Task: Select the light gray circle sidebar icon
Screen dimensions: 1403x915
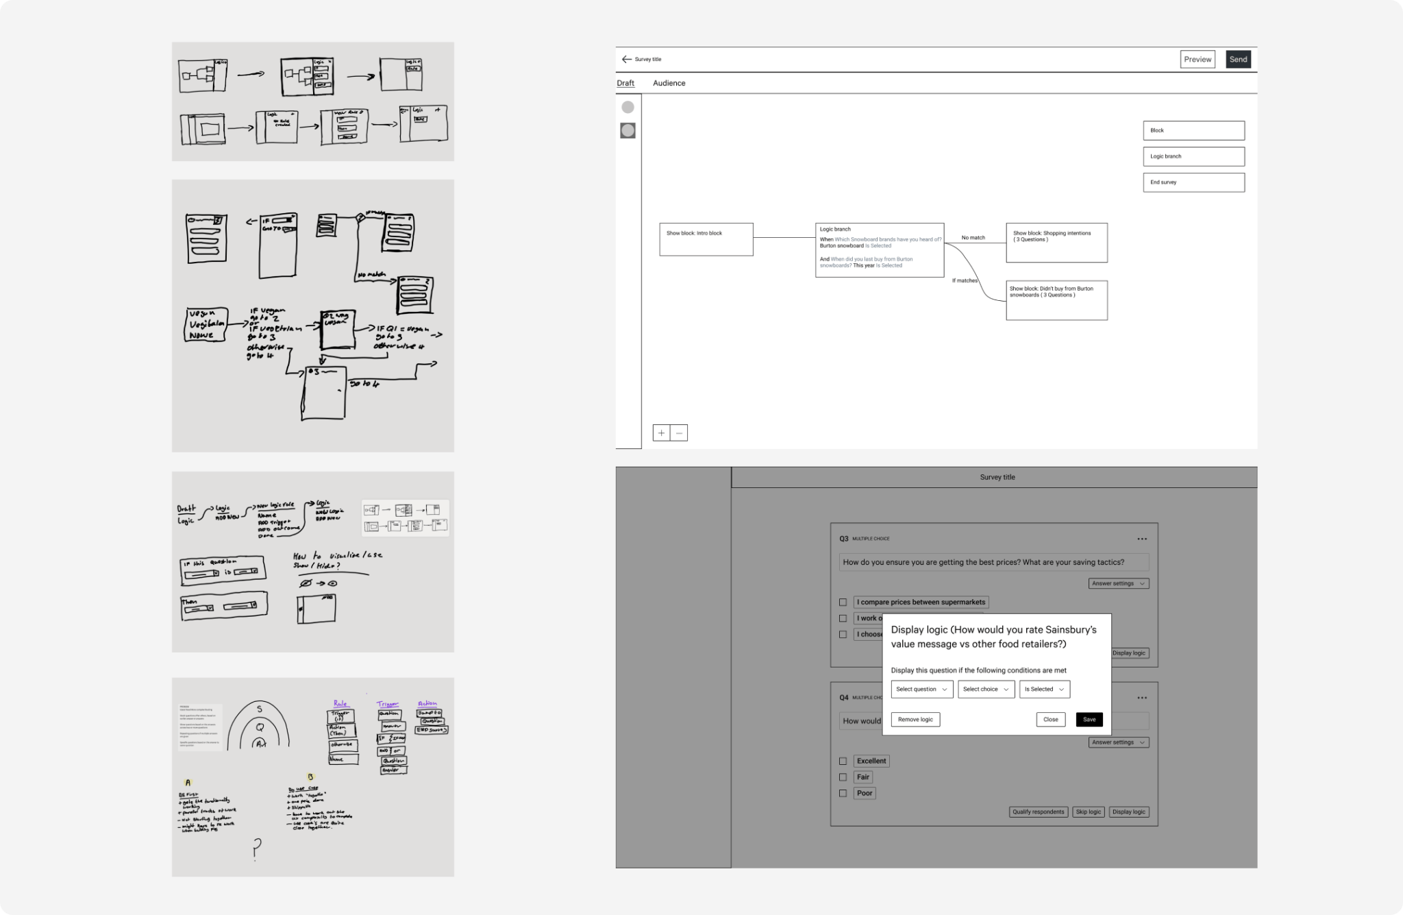Action: point(628,107)
